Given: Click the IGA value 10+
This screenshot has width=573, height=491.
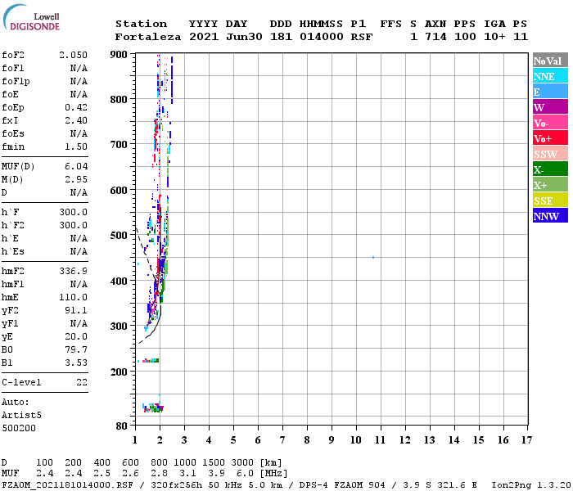Looking at the screenshot, I should 494,37.
